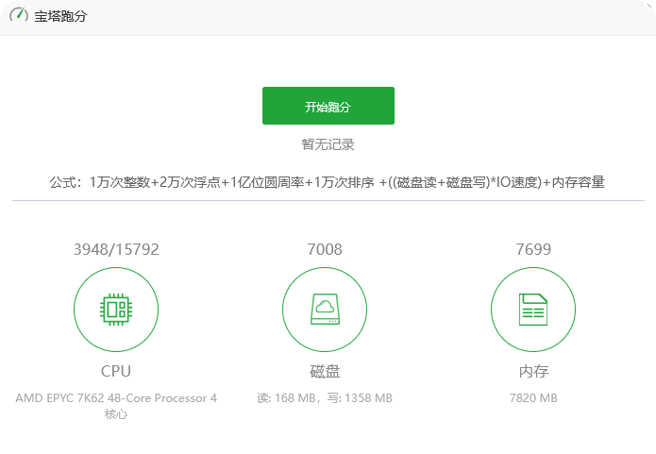Select the CPU score 3948/15792

click(116, 250)
